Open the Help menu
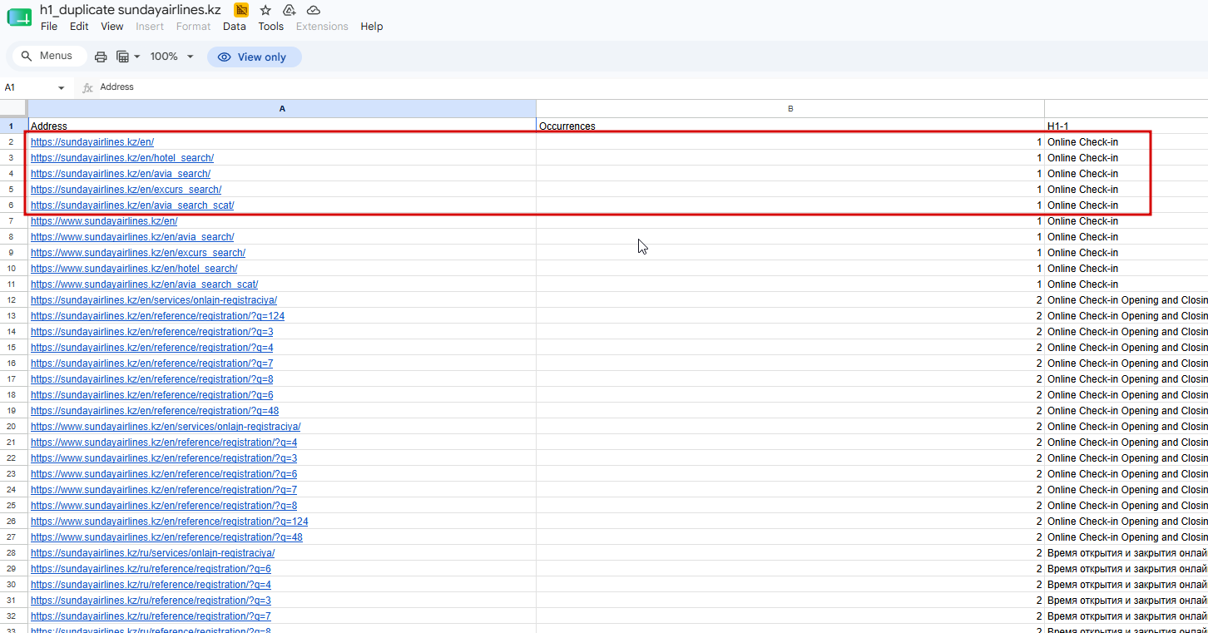 point(372,26)
